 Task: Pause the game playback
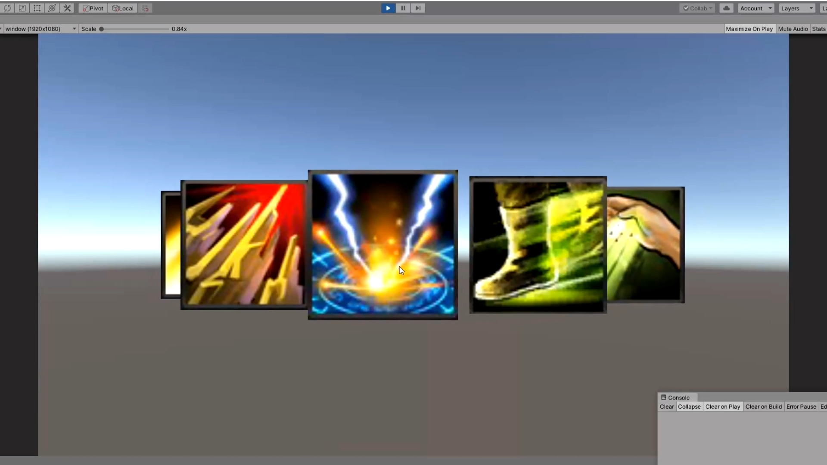tap(403, 8)
